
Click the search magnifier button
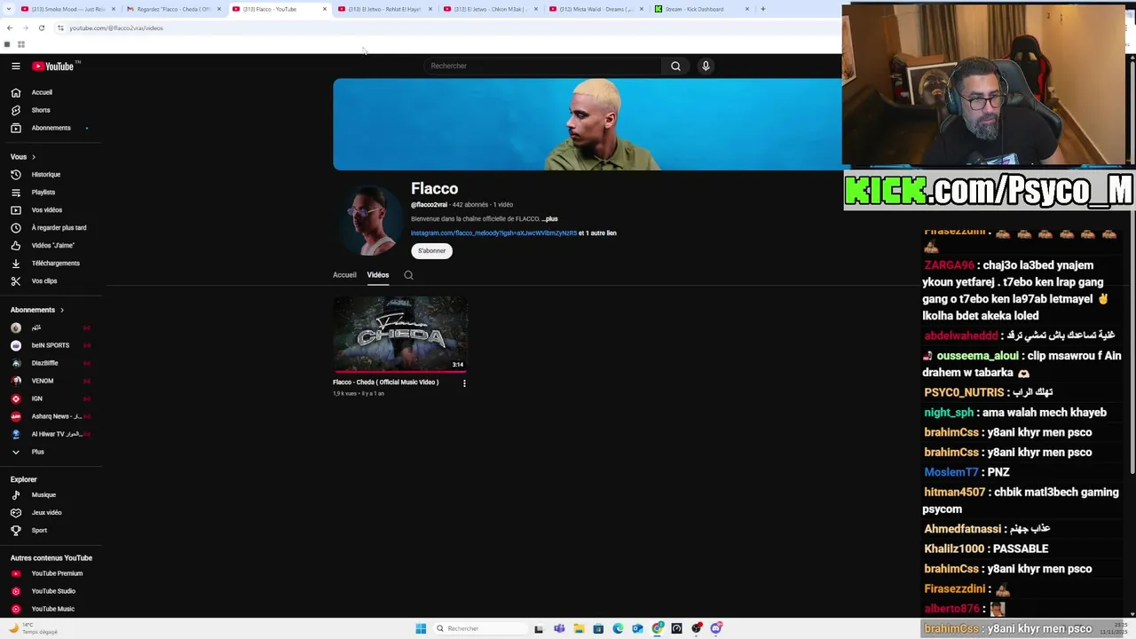(x=675, y=66)
